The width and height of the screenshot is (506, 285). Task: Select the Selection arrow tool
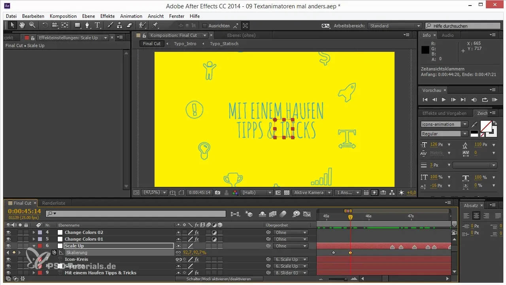(x=12, y=25)
